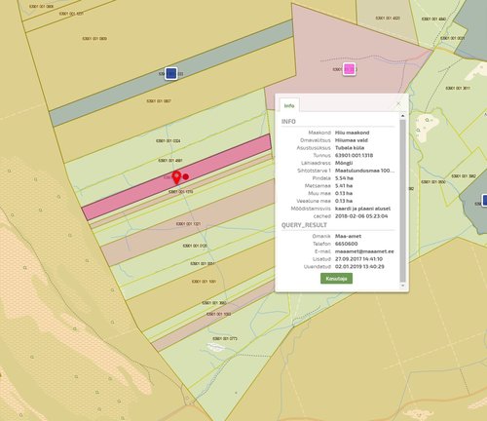Close the info popup with X
Viewport: 487px width, 421px height.
click(398, 103)
